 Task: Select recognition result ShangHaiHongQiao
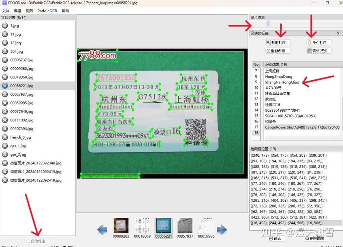click(x=282, y=82)
